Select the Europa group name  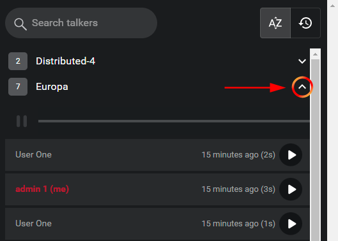point(52,87)
